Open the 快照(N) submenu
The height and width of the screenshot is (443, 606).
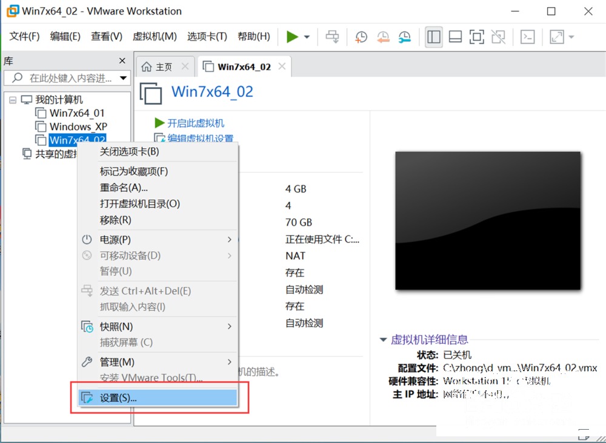(158, 326)
